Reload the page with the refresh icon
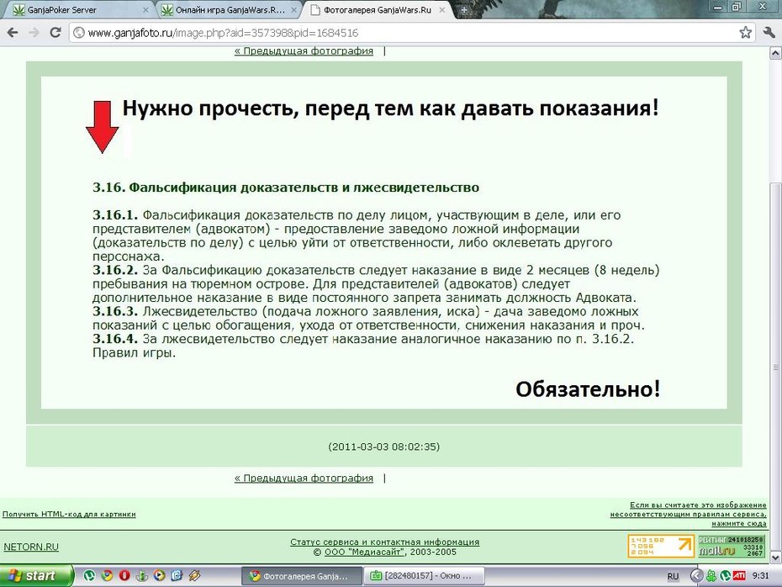Viewport: 782px width, 587px height. click(x=55, y=33)
